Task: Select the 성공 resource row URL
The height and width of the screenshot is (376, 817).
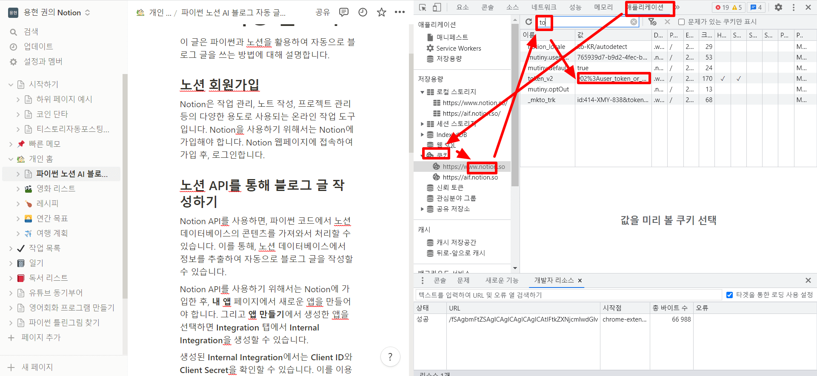Action: coord(523,319)
